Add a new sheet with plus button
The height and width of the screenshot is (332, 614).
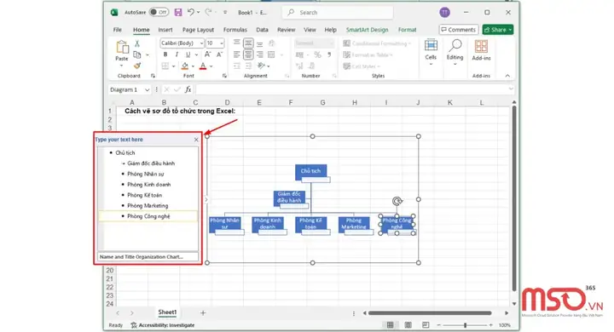203,312
